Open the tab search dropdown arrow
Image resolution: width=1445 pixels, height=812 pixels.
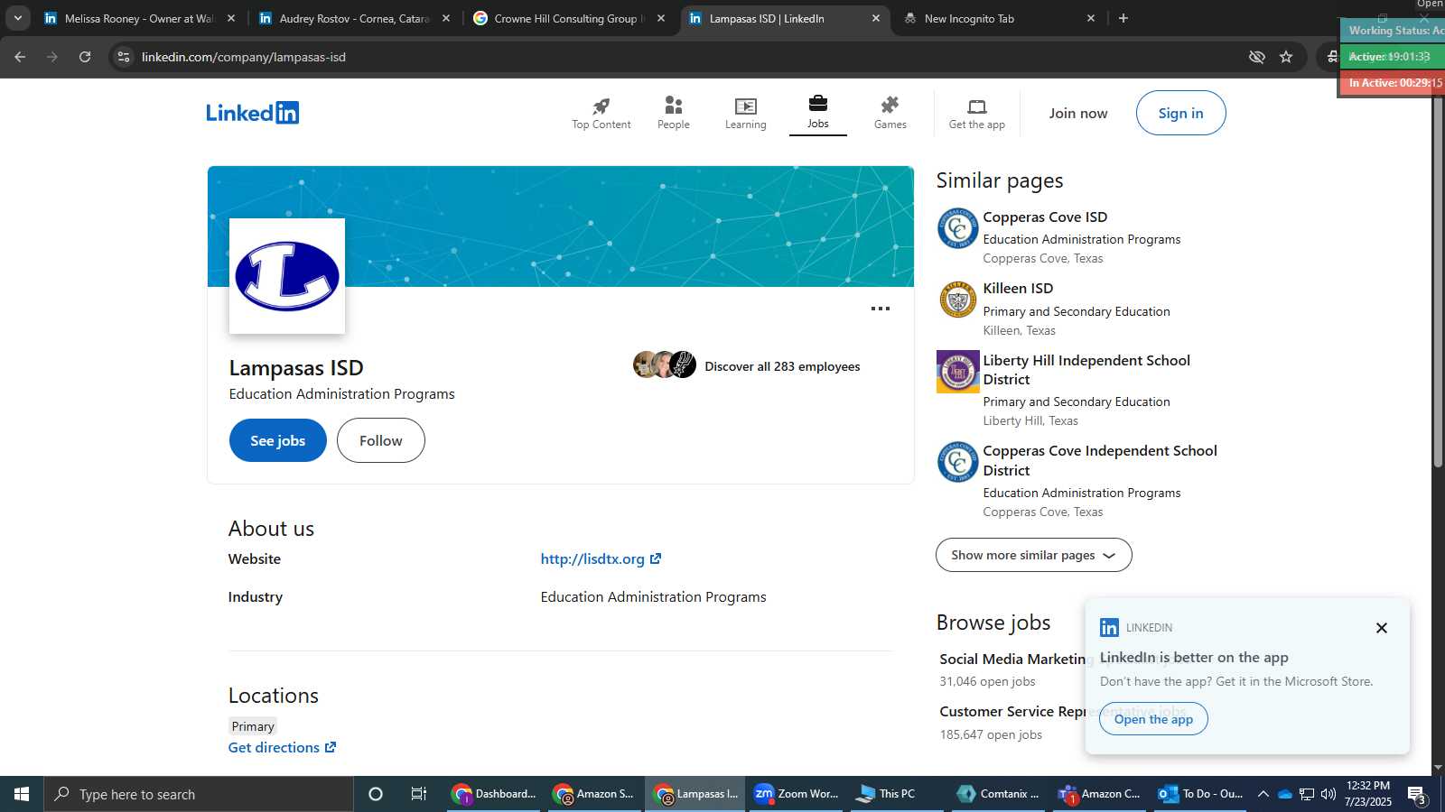pyautogui.click(x=17, y=18)
